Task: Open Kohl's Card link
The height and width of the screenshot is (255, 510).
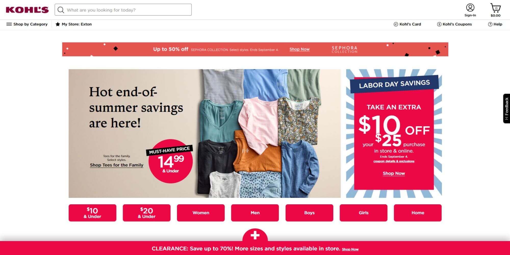Action: (x=407, y=24)
